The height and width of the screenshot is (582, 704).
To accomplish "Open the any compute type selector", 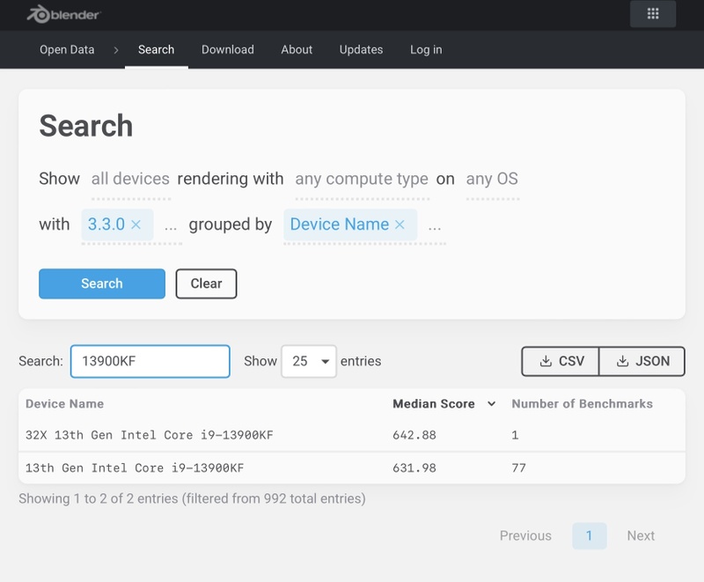I will 362,179.
